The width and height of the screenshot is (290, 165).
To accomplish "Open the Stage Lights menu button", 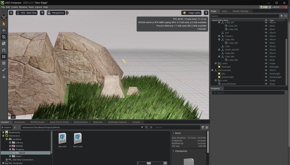I will (x=191, y=13).
